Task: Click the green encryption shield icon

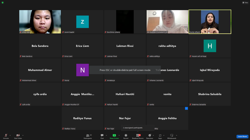Action: tap(3, 3)
